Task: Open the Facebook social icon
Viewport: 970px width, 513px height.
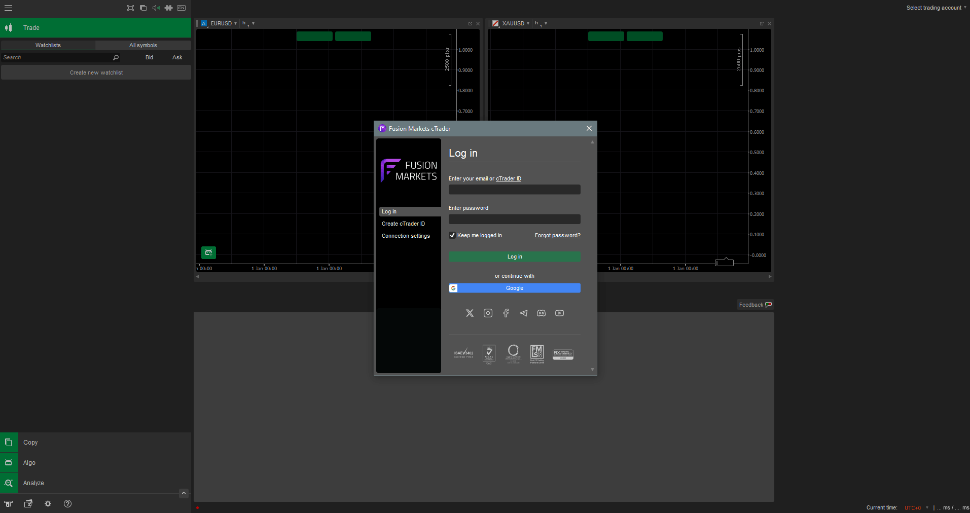Action: [506, 313]
